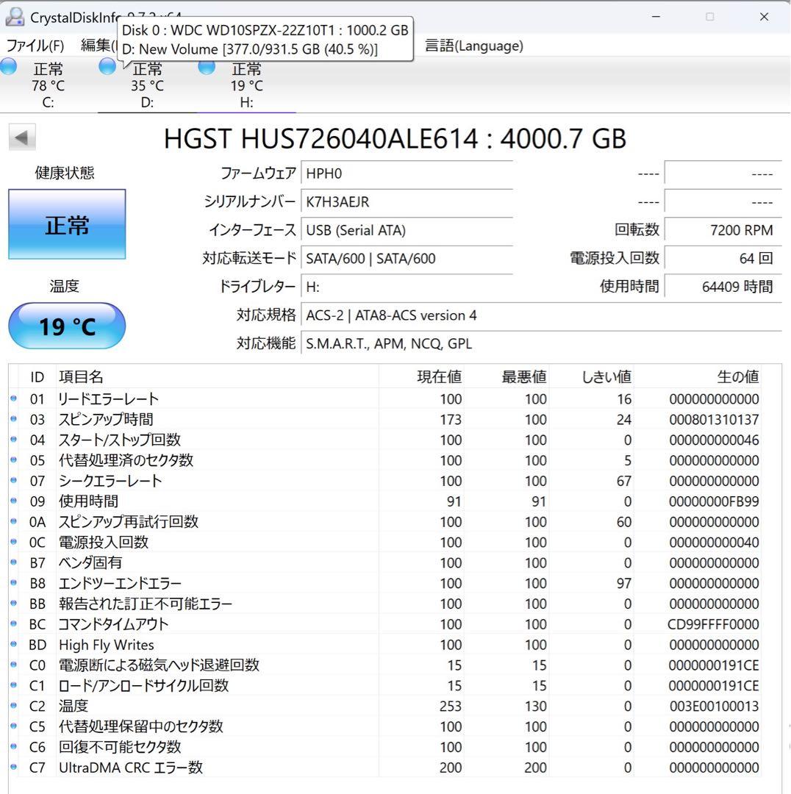Click the 健康状態 正常 health status button
The width and height of the screenshot is (791, 794).
(x=67, y=224)
